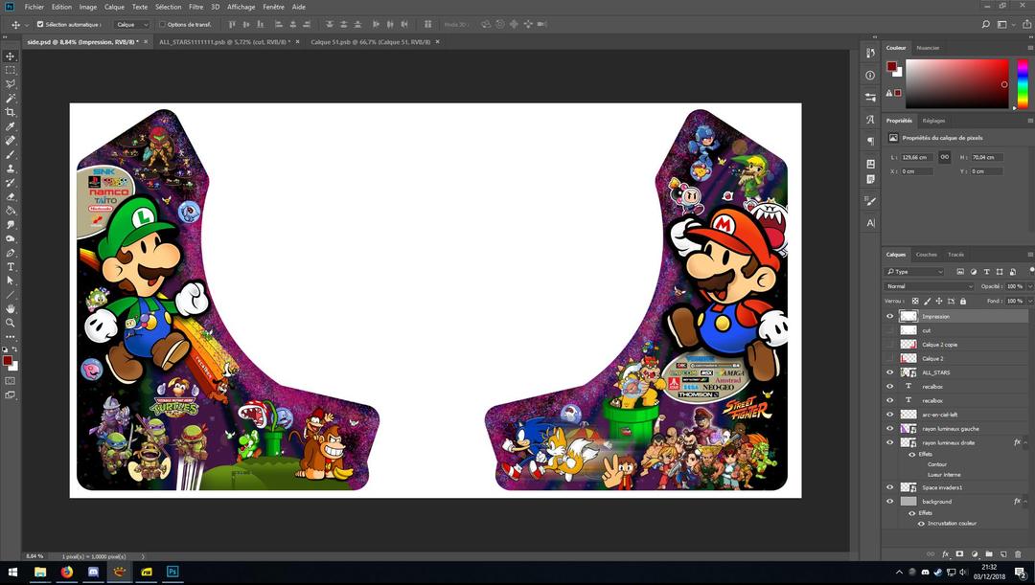The width and height of the screenshot is (1035, 585).
Task: Hide the rayon lumineux gauche layer
Action: (889, 429)
